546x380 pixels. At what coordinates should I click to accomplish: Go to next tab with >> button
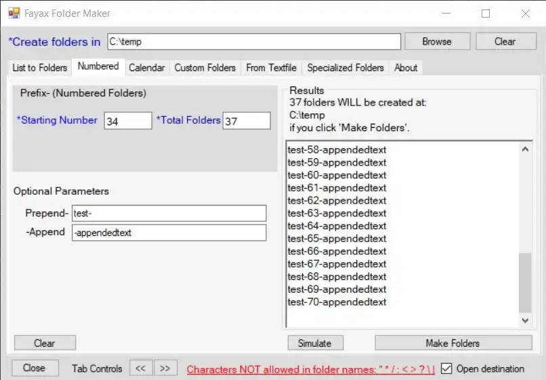(165, 368)
